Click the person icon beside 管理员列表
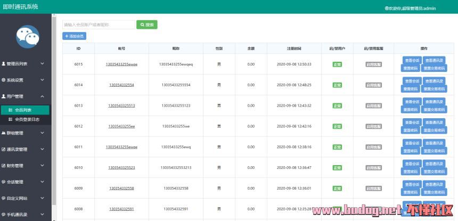 pyautogui.click(x=4, y=64)
